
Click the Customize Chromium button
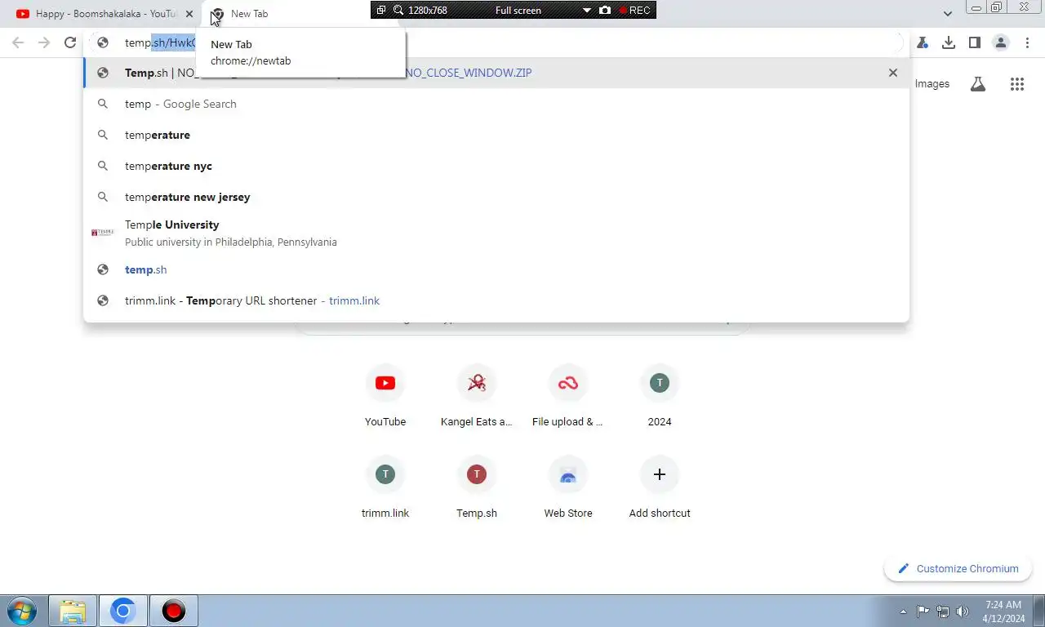pyautogui.click(x=958, y=568)
